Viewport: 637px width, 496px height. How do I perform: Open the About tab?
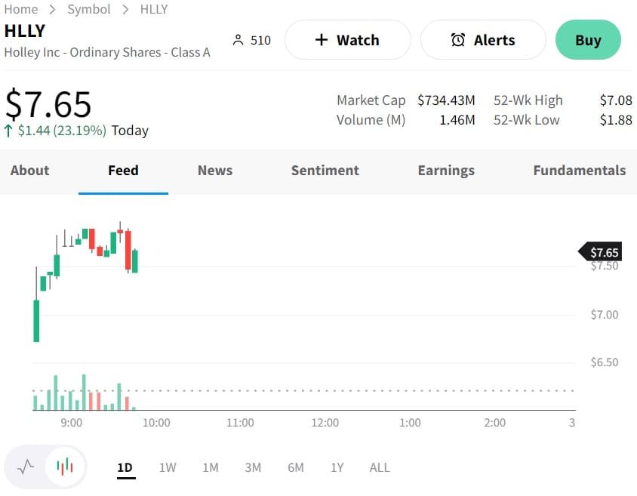point(29,171)
